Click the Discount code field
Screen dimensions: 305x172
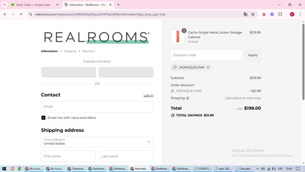[206, 55]
